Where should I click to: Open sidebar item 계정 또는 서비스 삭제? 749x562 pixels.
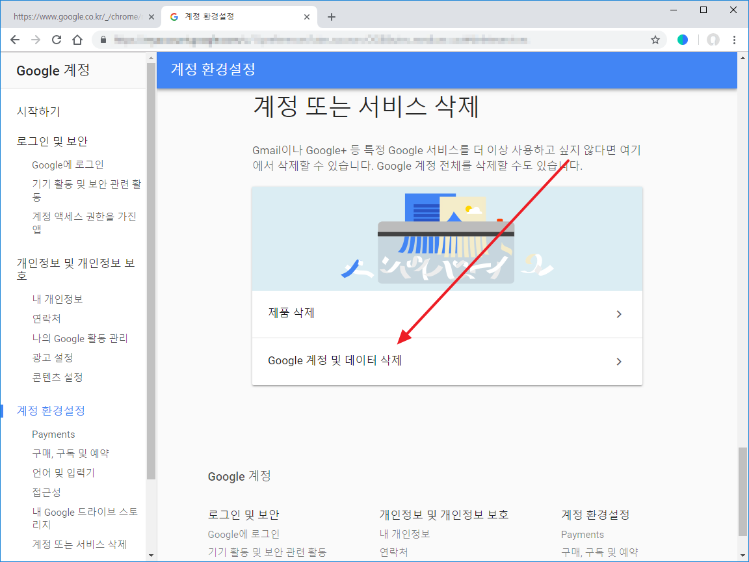(79, 544)
